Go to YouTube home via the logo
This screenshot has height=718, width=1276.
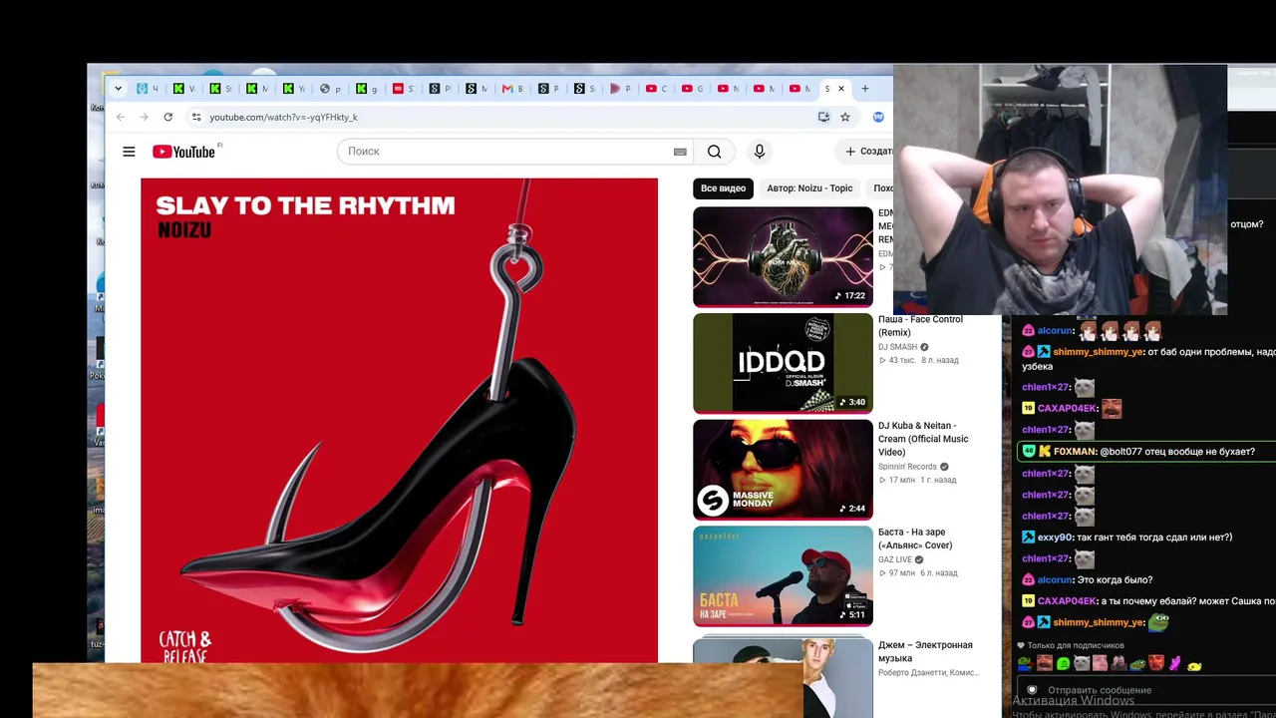[x=183, y=152]
